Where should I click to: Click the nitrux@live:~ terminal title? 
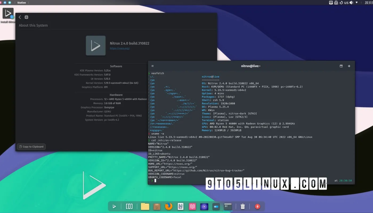(x=251, y=66)
